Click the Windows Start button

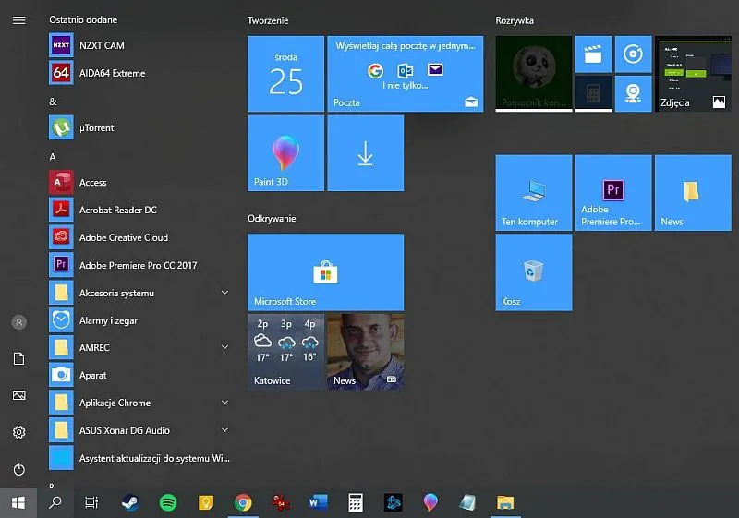tap(18, 503)
